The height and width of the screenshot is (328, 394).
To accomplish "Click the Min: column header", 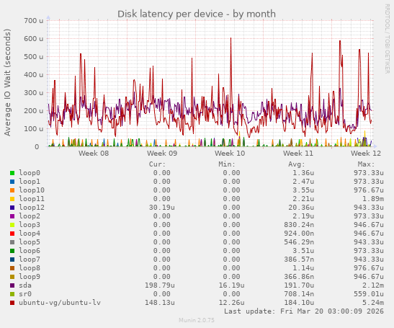I will pos(227,164).
